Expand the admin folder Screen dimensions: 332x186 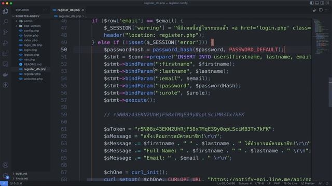pos(28,21)
